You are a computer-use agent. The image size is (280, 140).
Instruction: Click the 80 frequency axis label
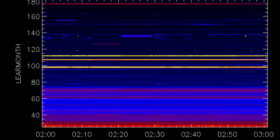coord(36,83)
